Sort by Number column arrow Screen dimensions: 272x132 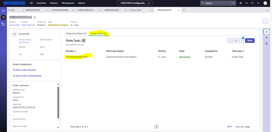76,51
